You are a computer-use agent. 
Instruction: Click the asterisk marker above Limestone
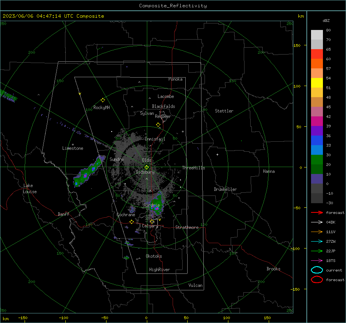(x=73, y=145)
